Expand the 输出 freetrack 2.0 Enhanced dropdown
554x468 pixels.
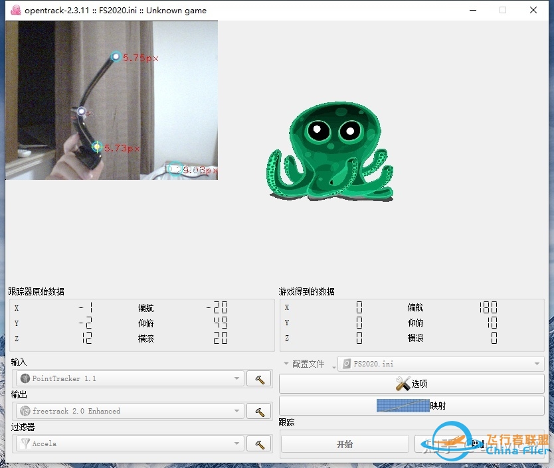236,411
